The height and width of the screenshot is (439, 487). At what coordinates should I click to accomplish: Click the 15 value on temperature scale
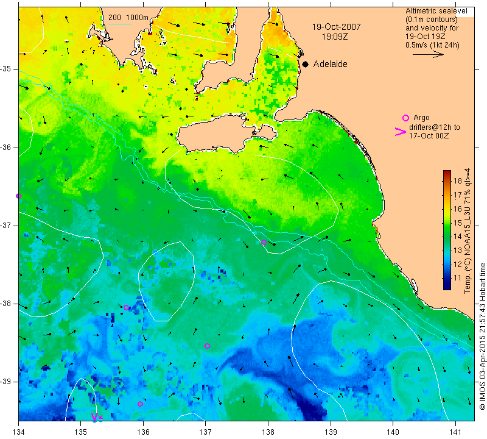[458, 223]
